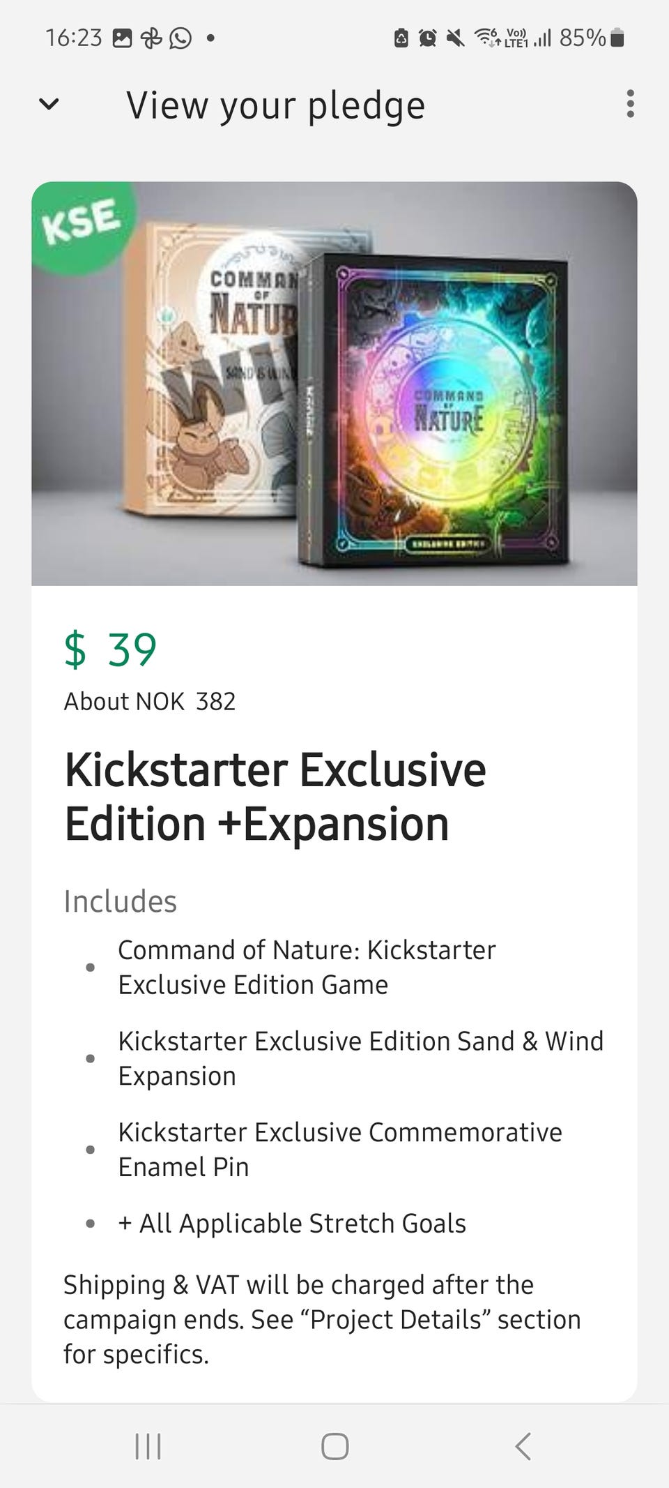The width and height of the screenshot is (669, 1488).
Task: Tap the WhatsApp notification icon
Action: 180,38
